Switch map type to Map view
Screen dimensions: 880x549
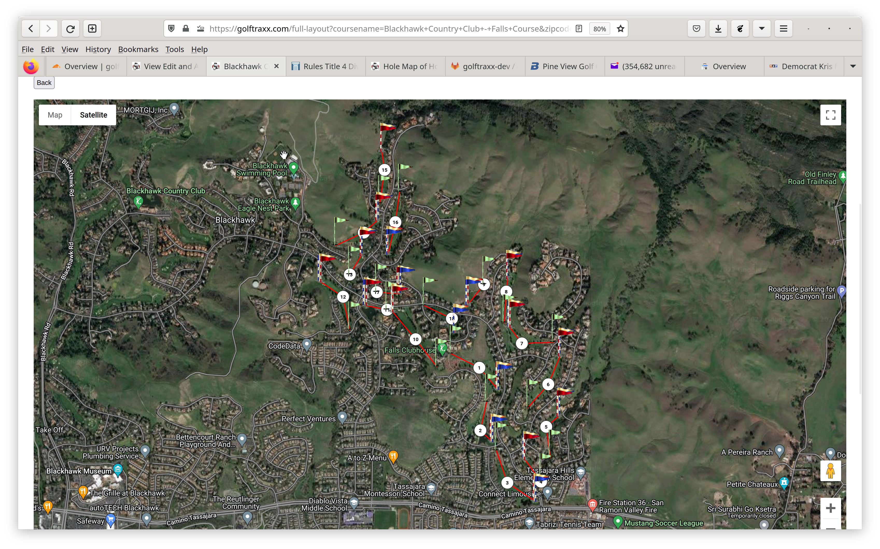point(55,115)
